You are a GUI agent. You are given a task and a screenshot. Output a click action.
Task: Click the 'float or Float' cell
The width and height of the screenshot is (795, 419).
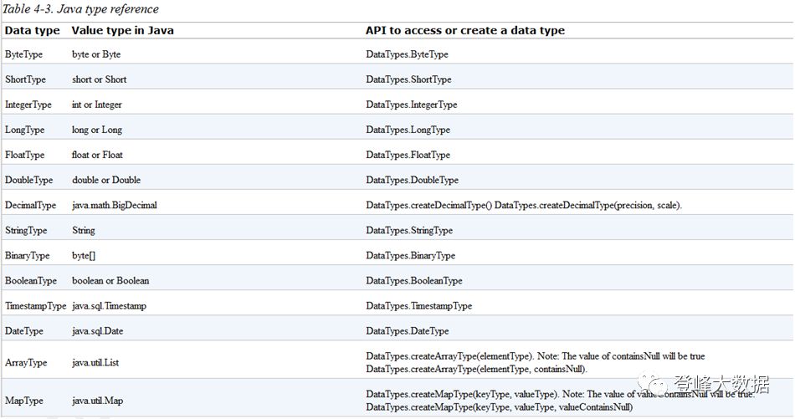coord(97,155)
